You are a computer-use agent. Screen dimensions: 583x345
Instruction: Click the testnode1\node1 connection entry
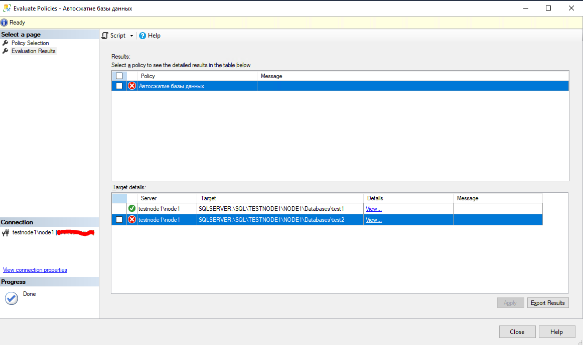(x=53, y=233)
